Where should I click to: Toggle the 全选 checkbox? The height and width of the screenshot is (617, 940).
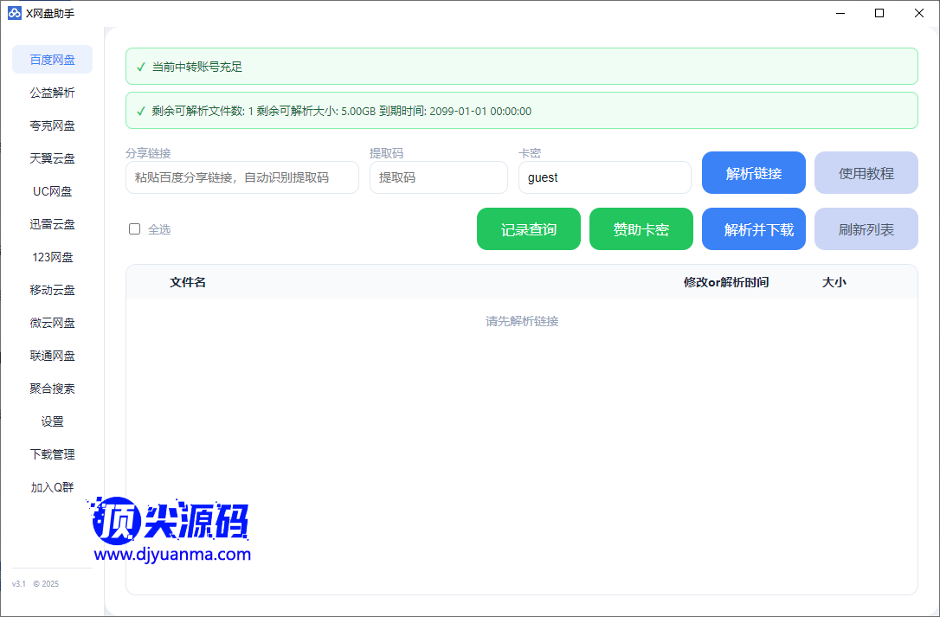(135, 229)
